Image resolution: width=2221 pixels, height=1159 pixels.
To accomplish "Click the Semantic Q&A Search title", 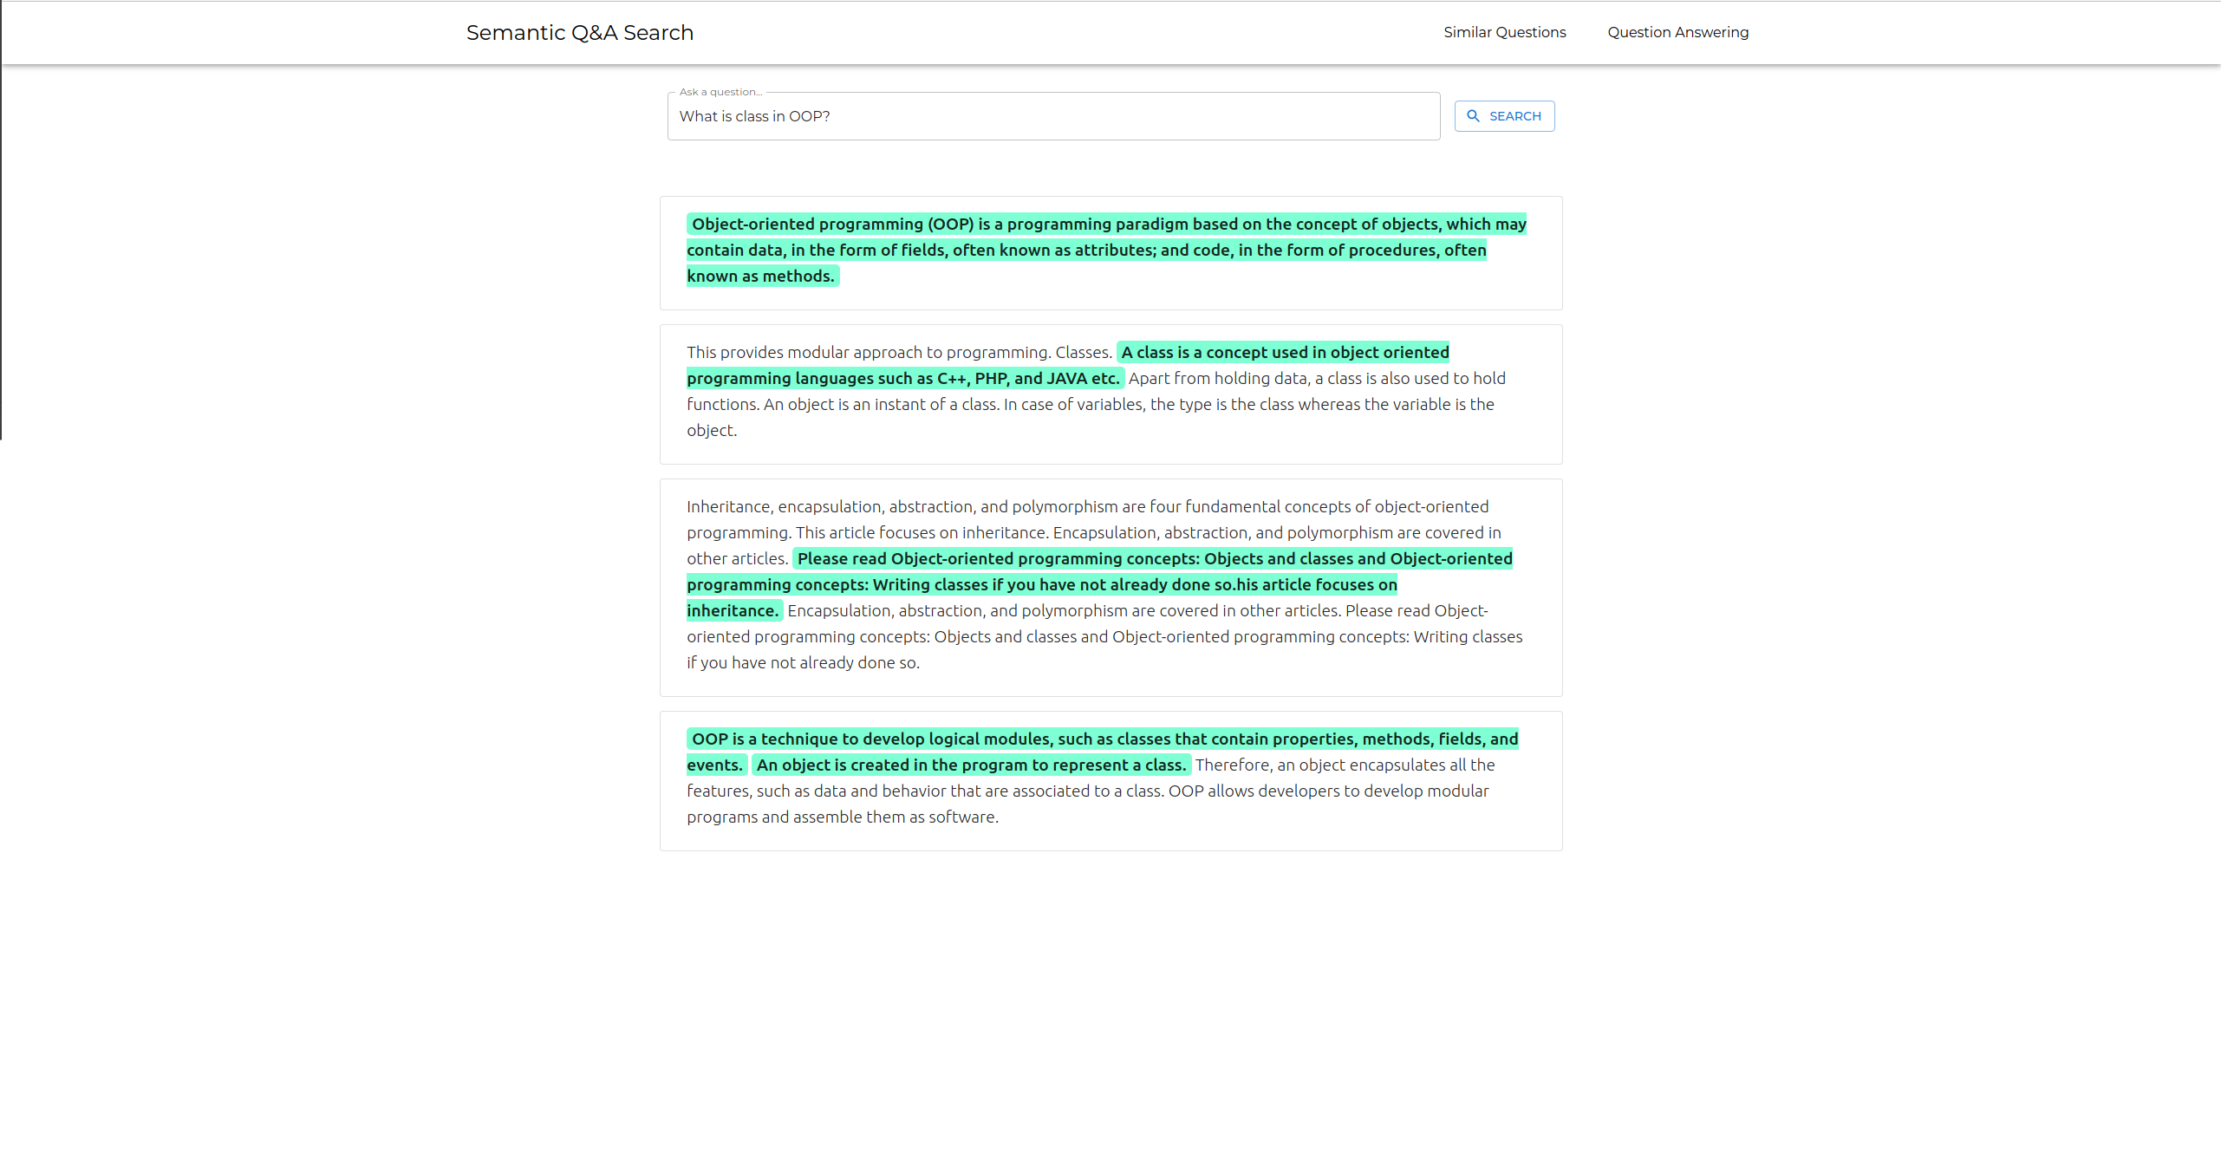I will [x=579, y=33].
